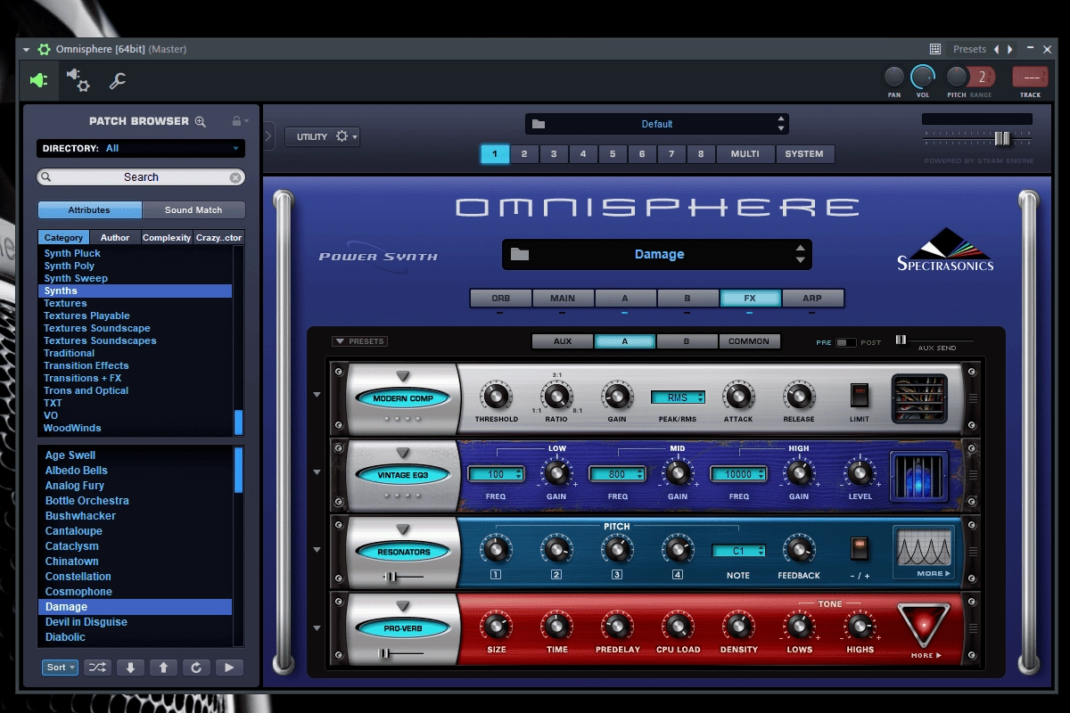Image resolution: width=1070 pixels, height=713 pixels.
Task: Click the Modern Comp rack drag handle
Action: pyautogui.click(x=974, y=398)
